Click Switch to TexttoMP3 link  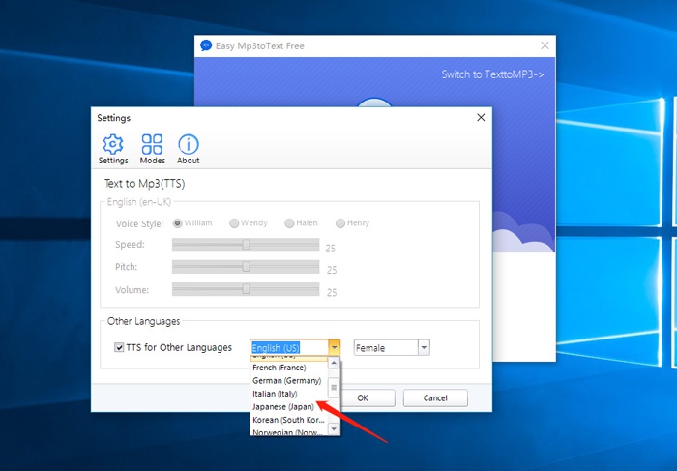pyautogui.click(x=492, y=74)
